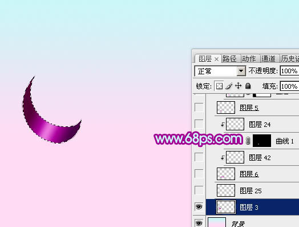
Task: Hide the 背景 layer with its eye
Action: click(x=199, y=223)
